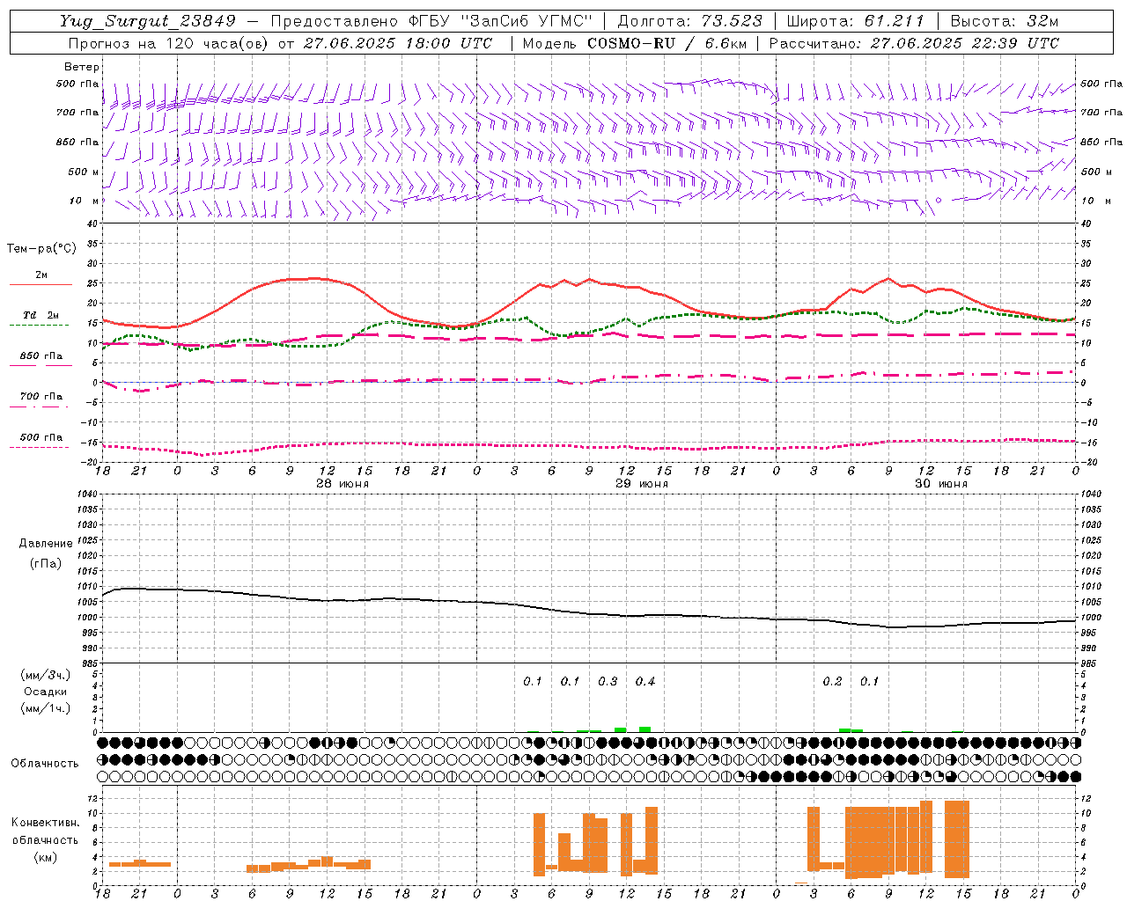The image size is (1127, 901).
Task: Click the (гПа) pressure unit label
Action: click(46, 564)
